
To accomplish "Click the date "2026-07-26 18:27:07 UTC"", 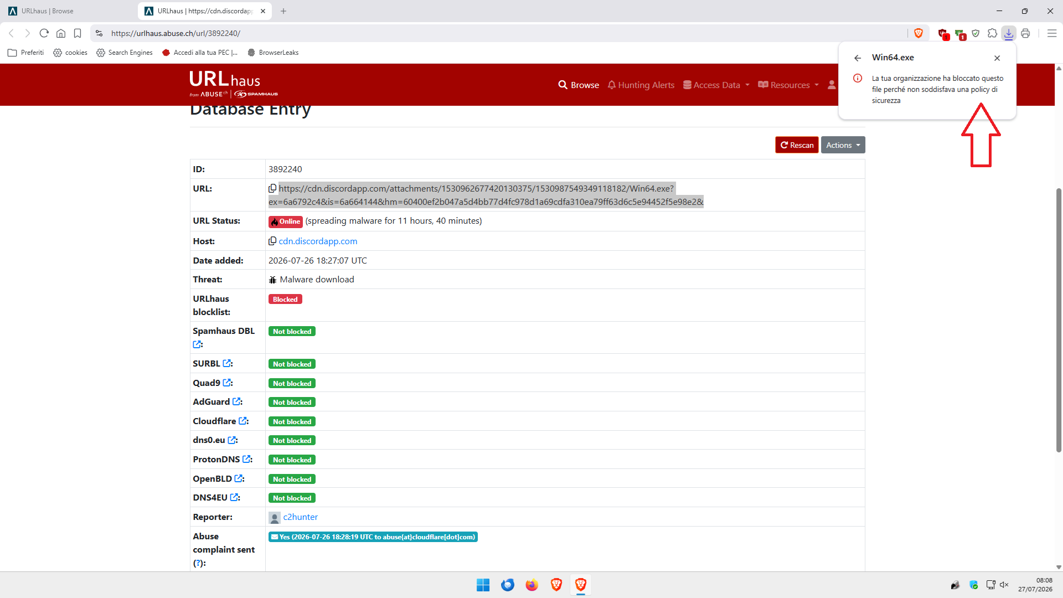I will click(318, 260).
